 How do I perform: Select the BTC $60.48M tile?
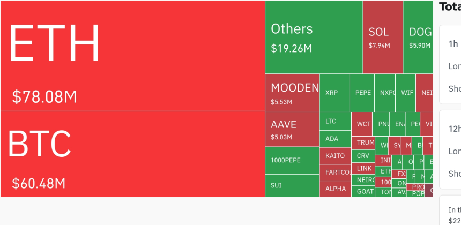(x=132, y=154)
